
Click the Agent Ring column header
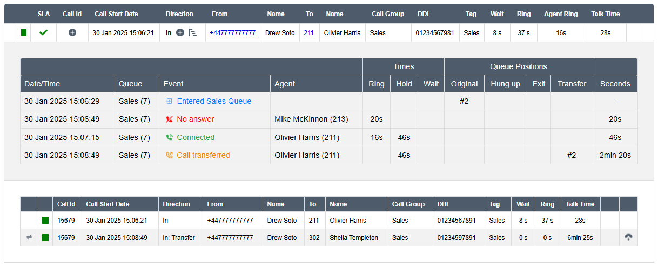point(561,14)
